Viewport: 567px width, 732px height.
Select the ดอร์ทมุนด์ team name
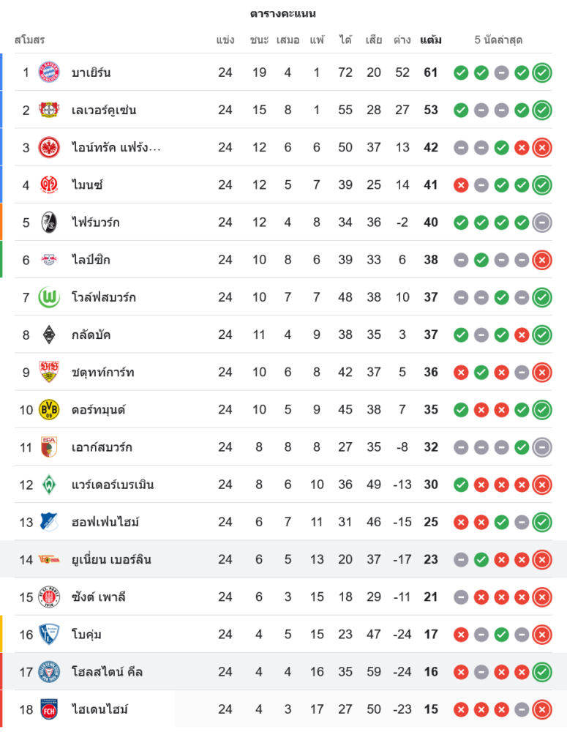[x=99, y=409]
